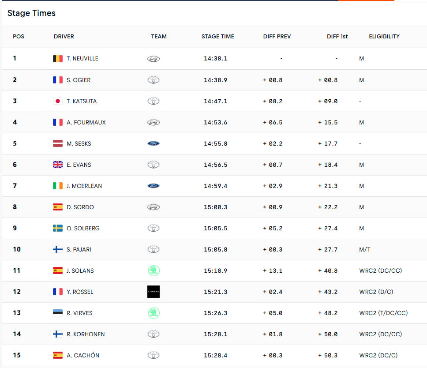Click the Lancia logo in Y. Rossel row

[x=154, y=292]
